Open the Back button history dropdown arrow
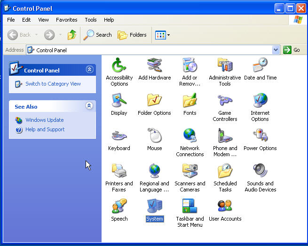The width and height of the screenshot is (308, 246). coord(37,35)
